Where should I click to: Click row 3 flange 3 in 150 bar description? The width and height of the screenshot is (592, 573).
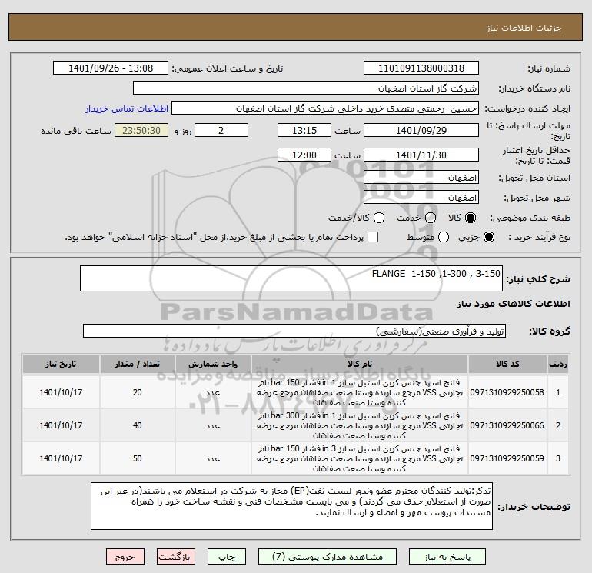click(360, 458)
